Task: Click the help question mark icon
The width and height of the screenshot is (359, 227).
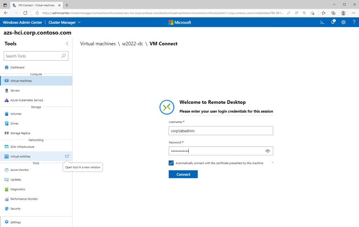Action: (354, 22)
